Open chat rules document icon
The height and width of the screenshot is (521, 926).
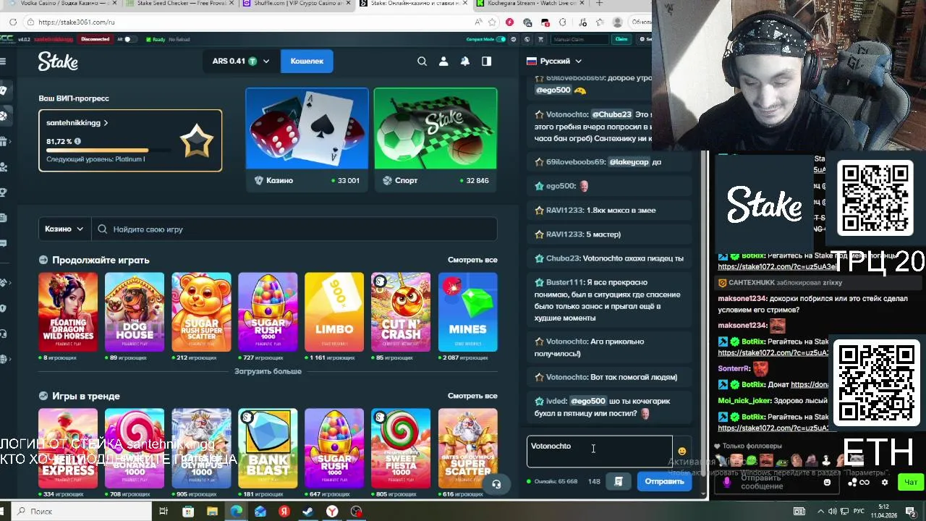(619, 481)
